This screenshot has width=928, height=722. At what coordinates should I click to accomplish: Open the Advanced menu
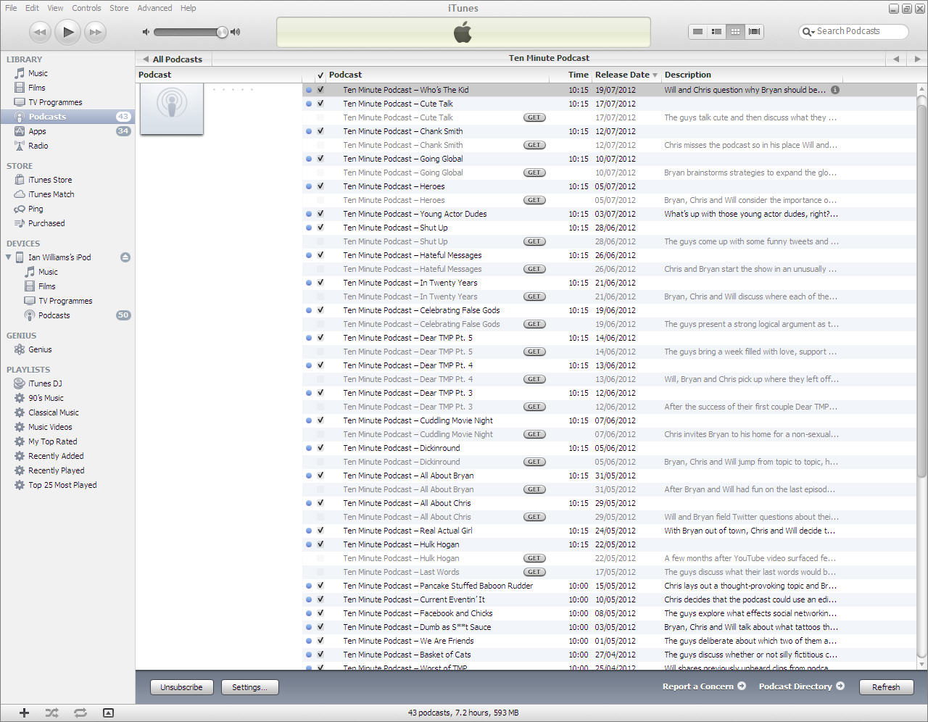coord(154,8)
